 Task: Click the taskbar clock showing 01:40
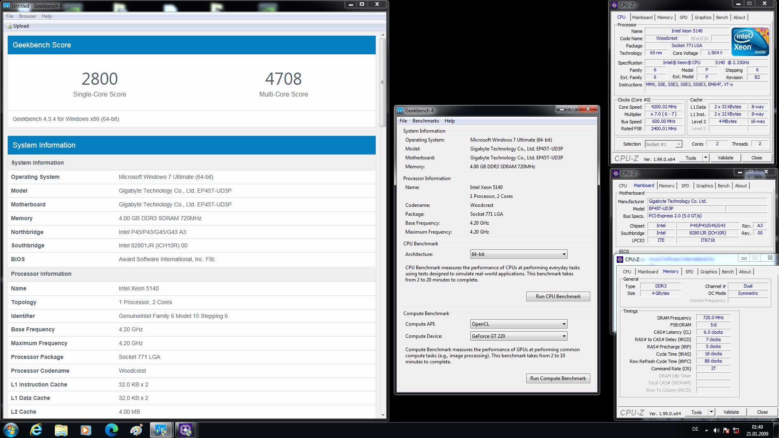coord(757,430)
